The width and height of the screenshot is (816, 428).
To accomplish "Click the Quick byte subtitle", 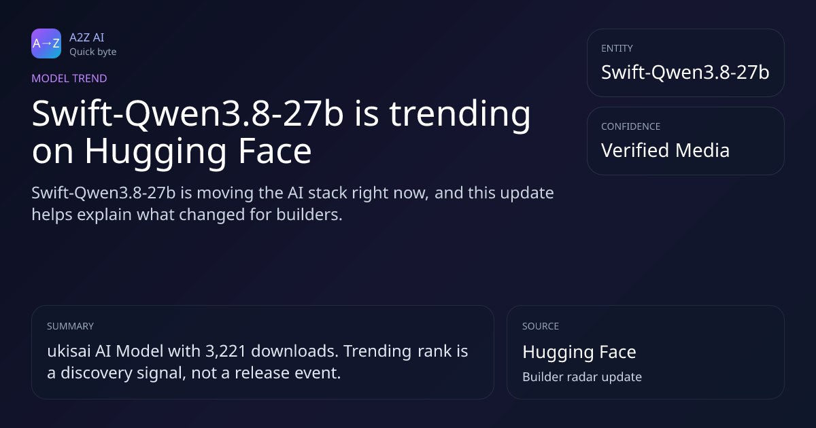I will [x=92, y=52].
